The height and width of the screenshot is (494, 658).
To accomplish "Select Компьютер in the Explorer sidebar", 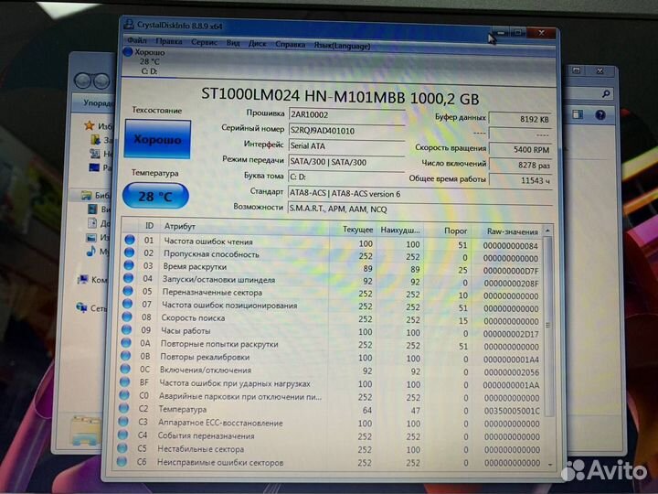I will pyautogui.click(x=94, y=280).
